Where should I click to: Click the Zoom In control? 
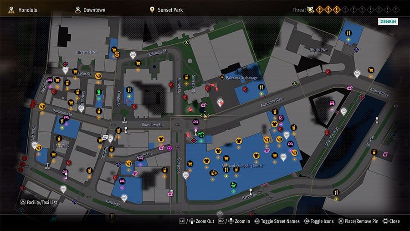click(x=234, y=221)
